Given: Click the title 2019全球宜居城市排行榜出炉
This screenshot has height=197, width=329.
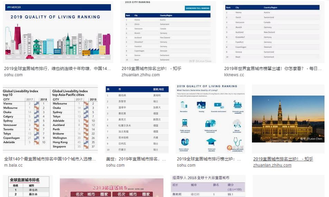Looking at the screenshot, I should (x=209, y=159).
